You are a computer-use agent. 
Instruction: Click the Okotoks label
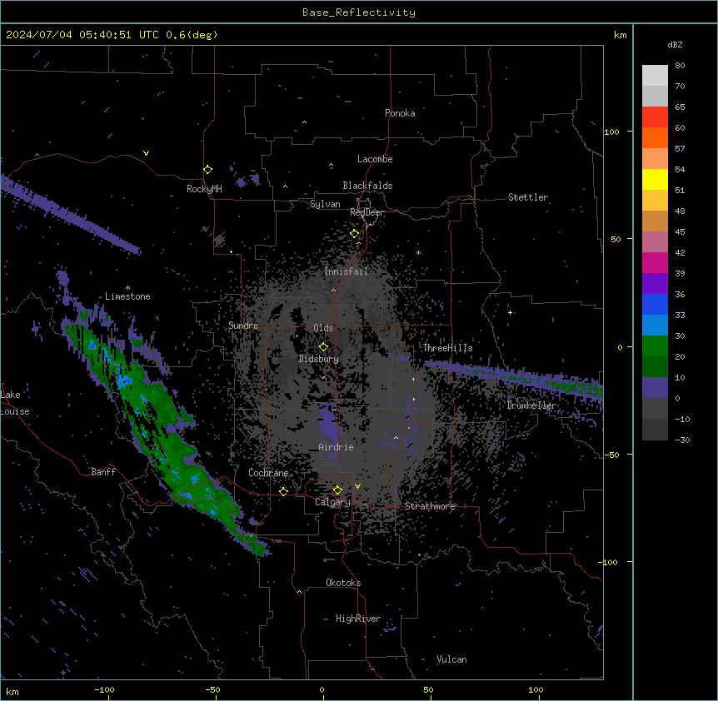click(x=343, y=583)
